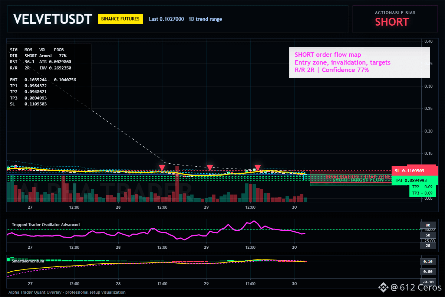Click the Last 0.1027000 price readout

(x=166, y=19)
